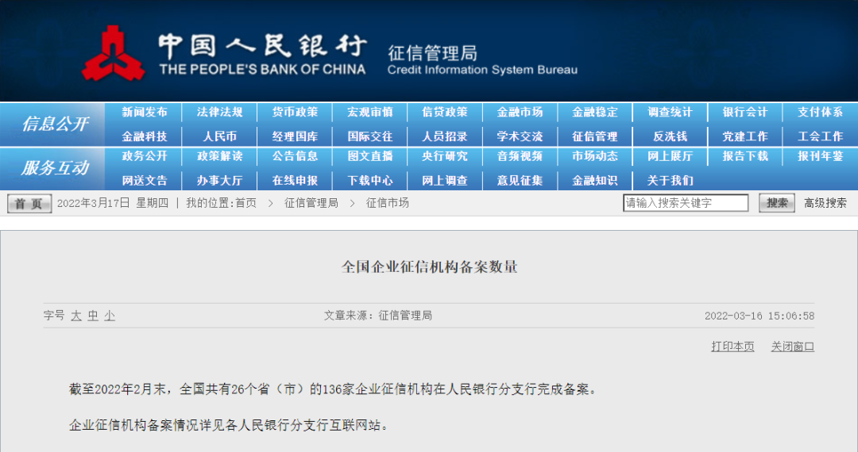Viewport: 858px width, 452px height.
Task: Click the 关闭窗口 close window link
Action: click(x=792, y=347)
